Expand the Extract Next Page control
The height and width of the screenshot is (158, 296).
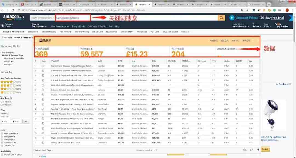(x=44, y=150)
